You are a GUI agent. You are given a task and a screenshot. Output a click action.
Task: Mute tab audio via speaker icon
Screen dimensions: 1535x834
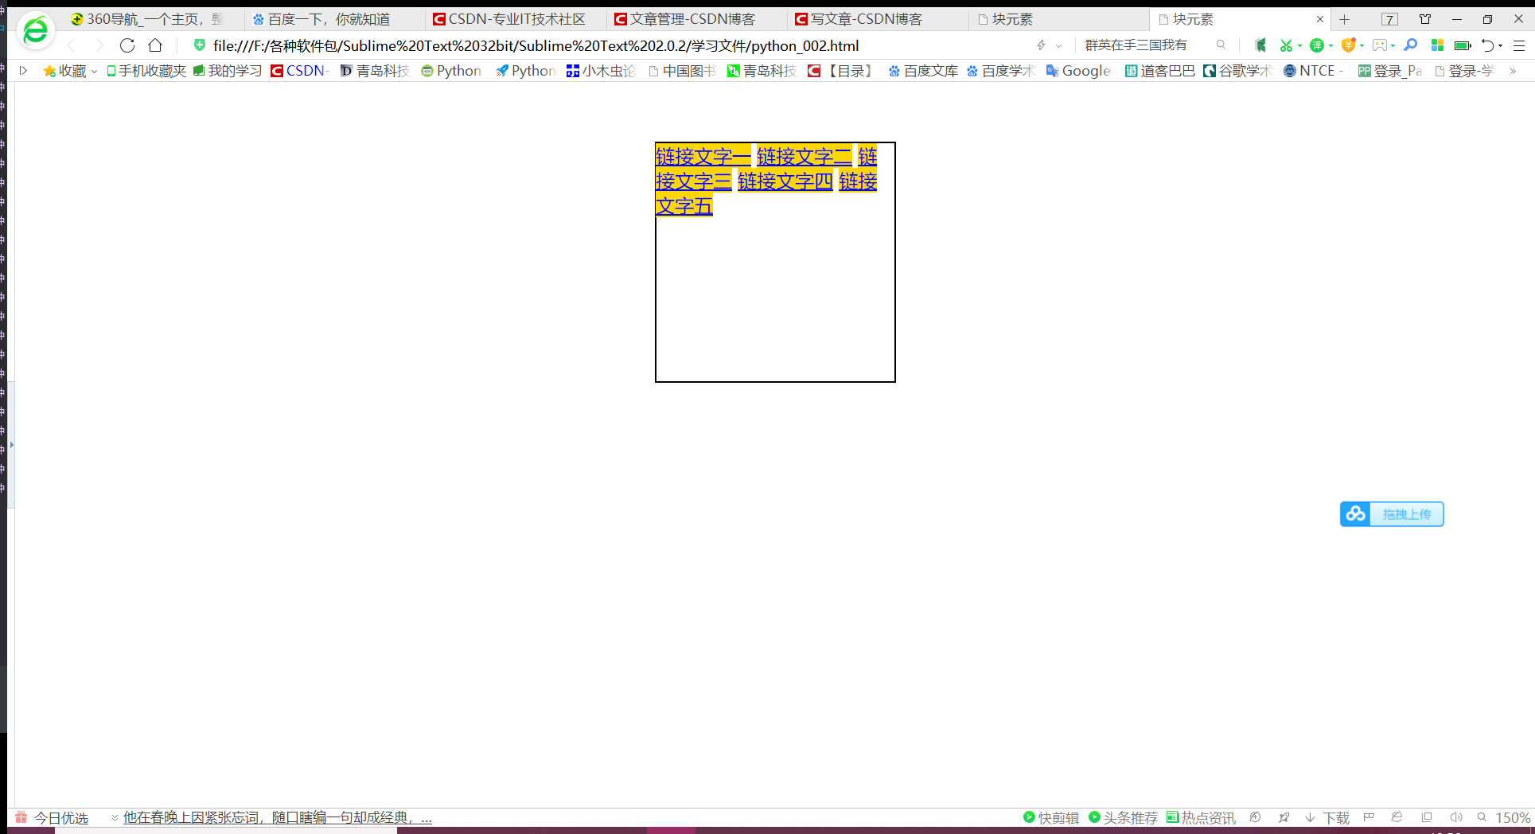[x=1456, y=816]
